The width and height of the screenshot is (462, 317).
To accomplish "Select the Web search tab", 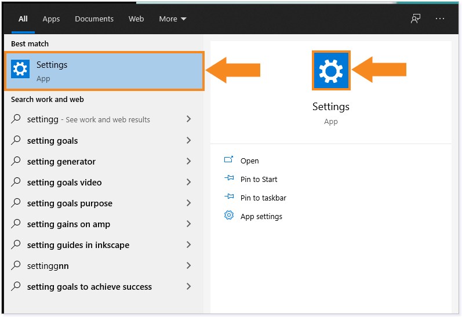I will tap(136, 19).
